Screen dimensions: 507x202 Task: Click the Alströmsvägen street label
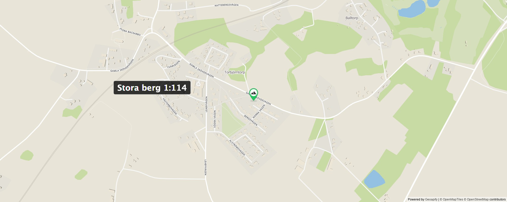coord(237,148)
